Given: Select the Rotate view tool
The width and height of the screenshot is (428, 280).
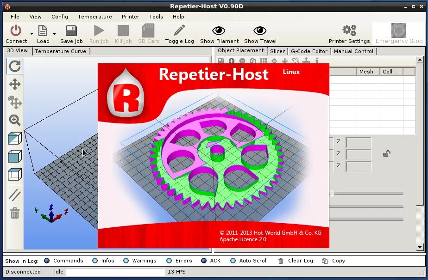Looking at the screenshot, I should pyautogui.click(x=15, y=66).
